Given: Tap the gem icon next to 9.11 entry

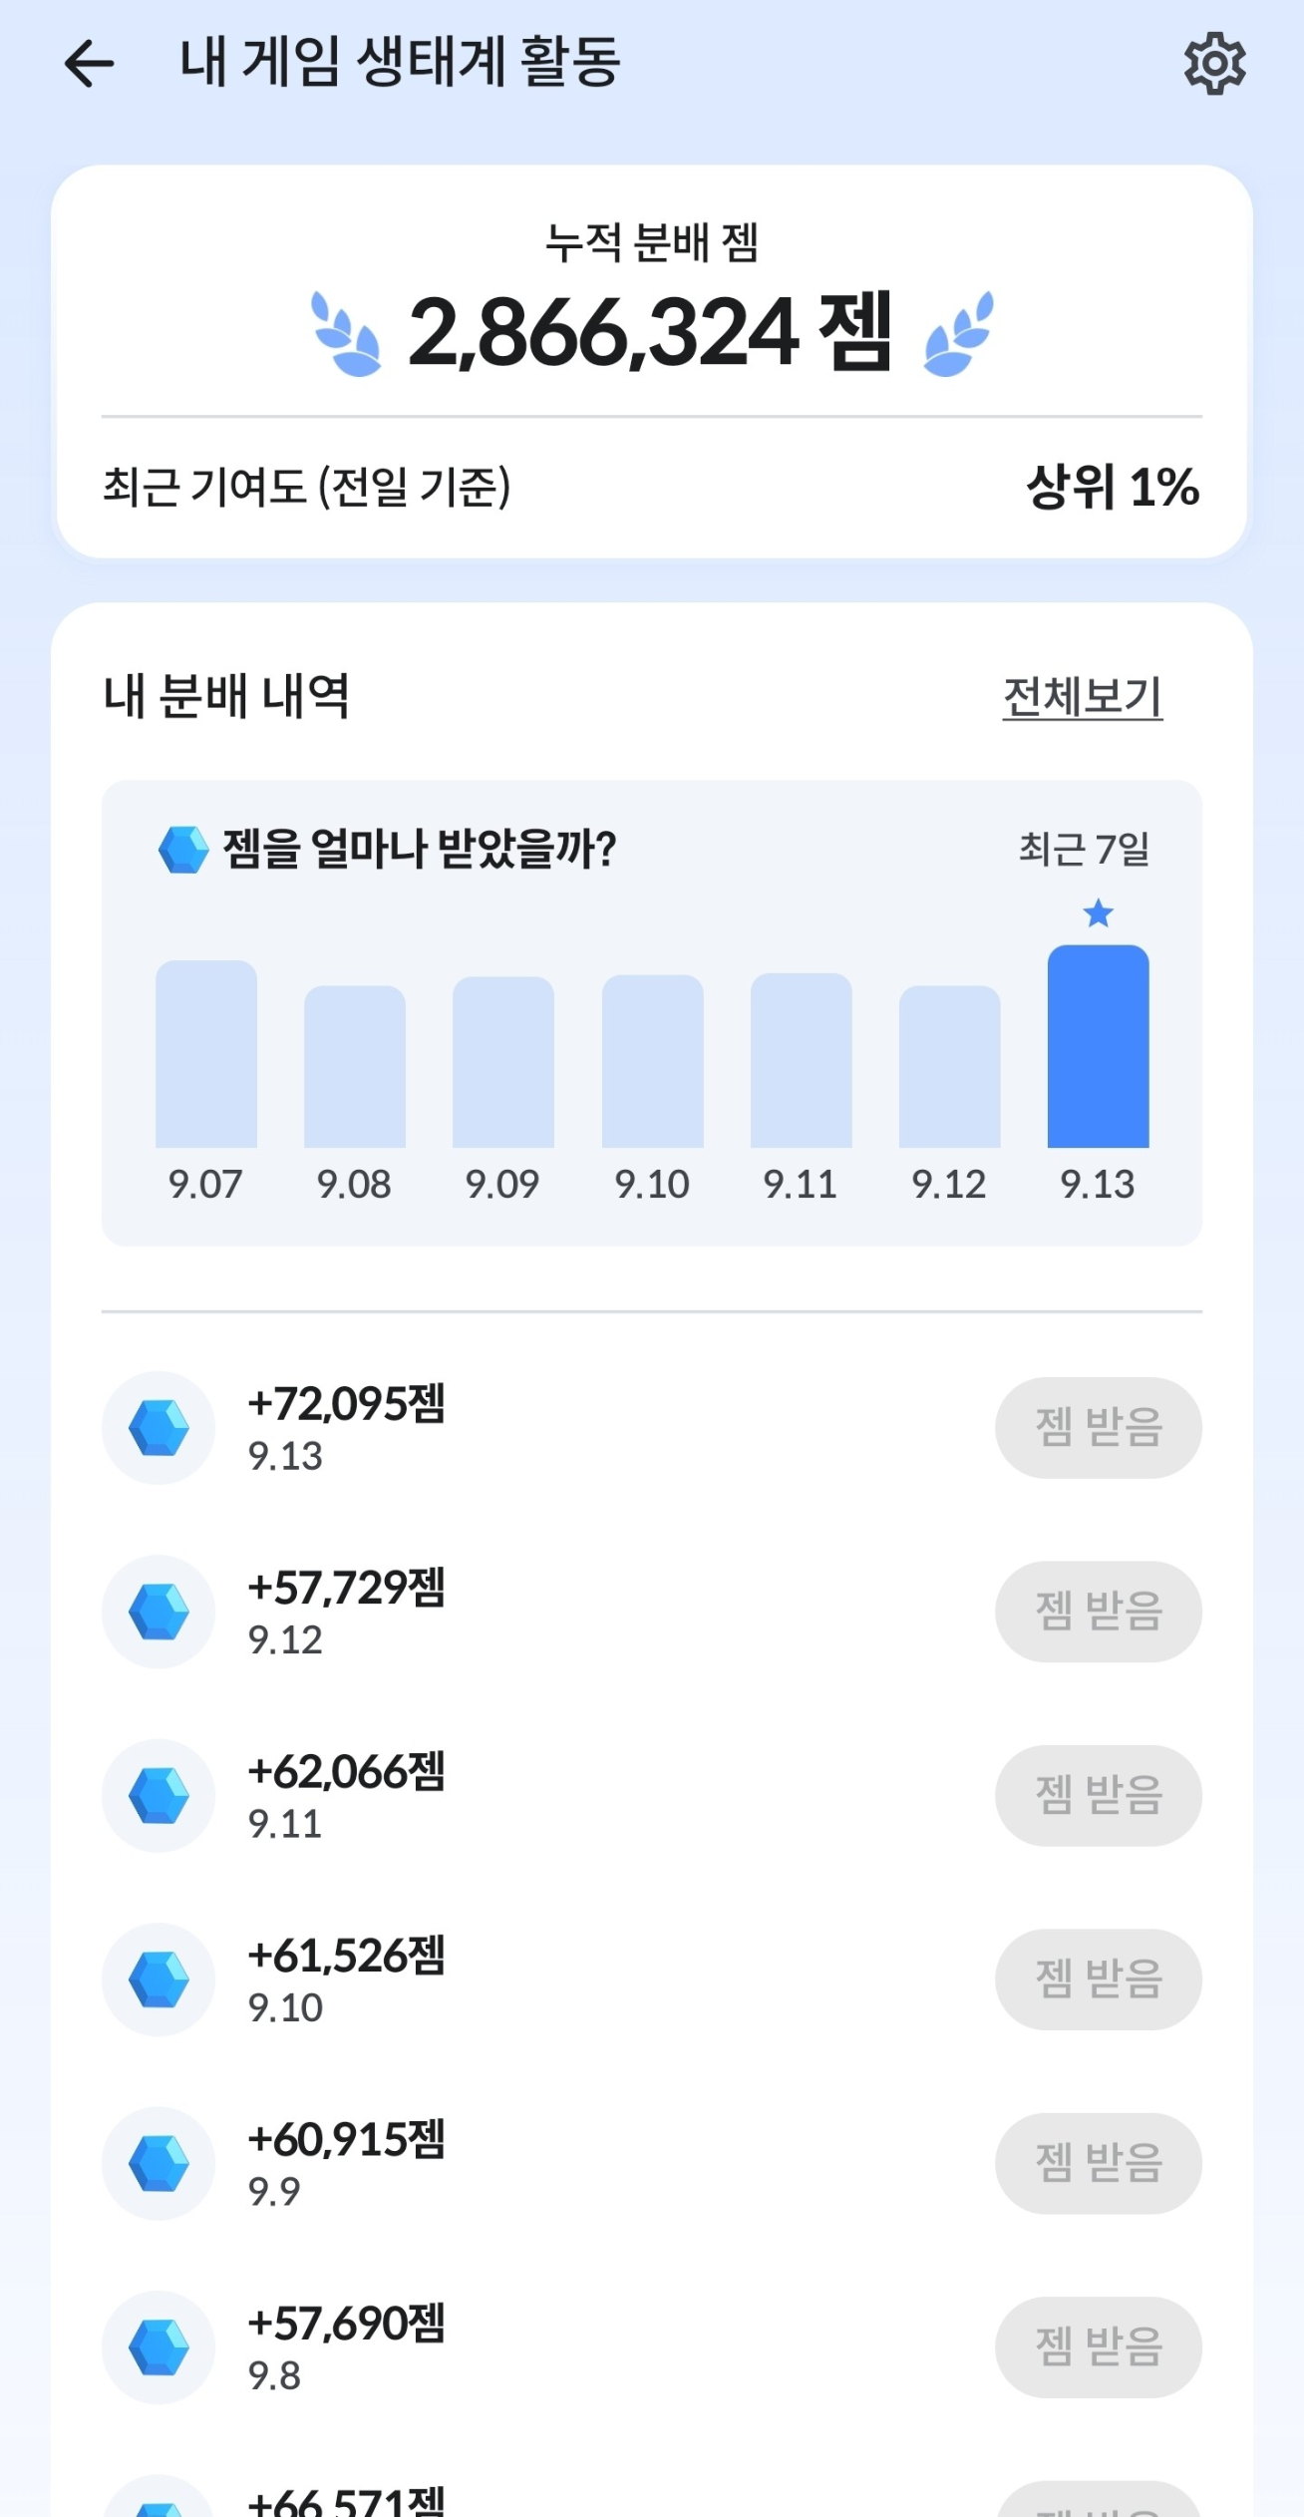Looking at the screenshot, I should coord(159,1796).
